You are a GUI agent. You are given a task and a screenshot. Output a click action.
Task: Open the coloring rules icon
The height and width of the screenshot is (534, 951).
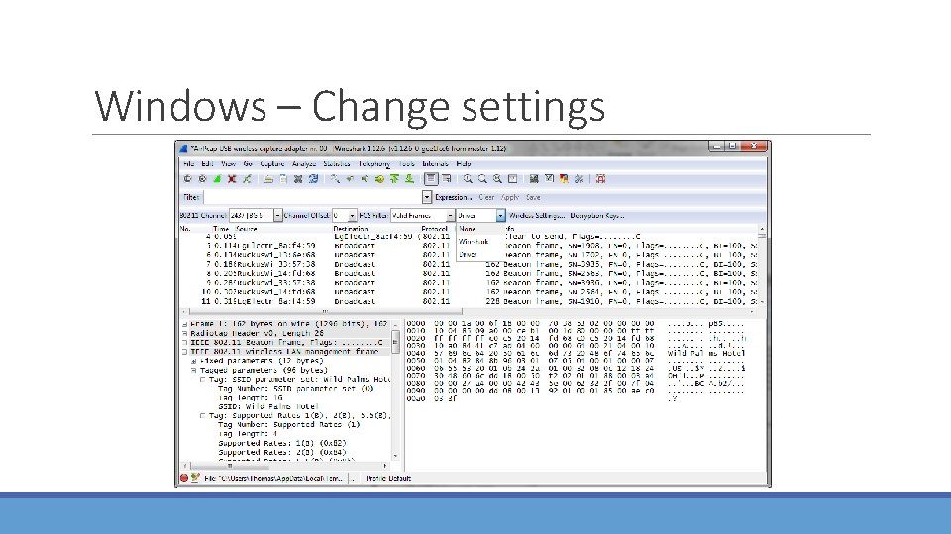[564, 179]
